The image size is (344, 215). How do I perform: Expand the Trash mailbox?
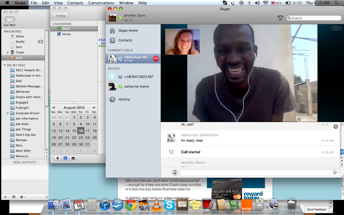tap(8, 53)
